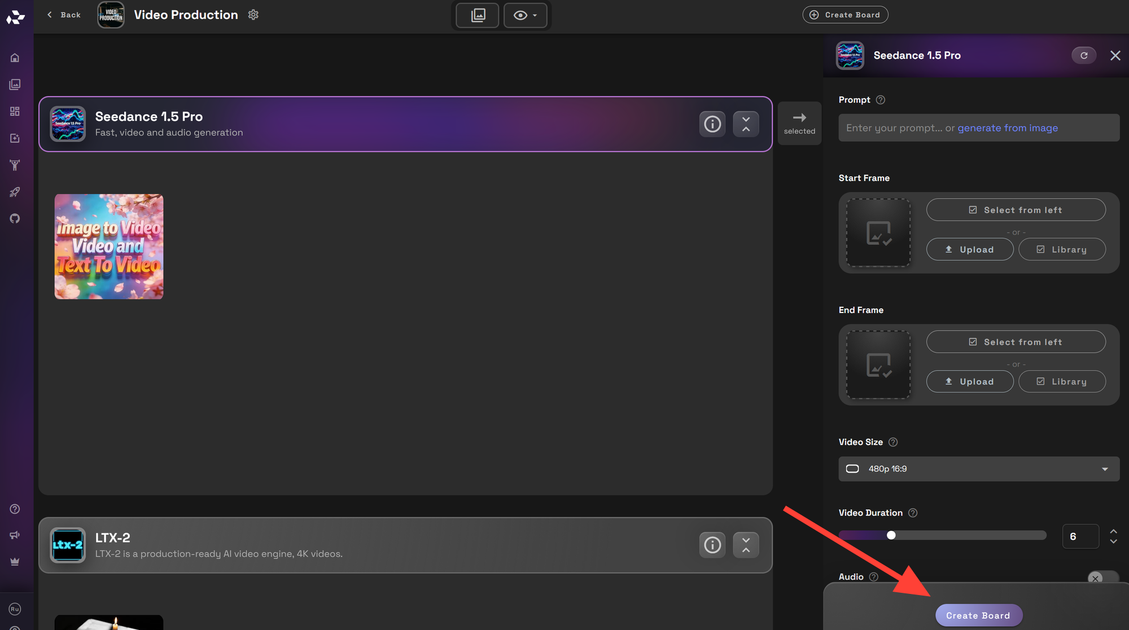Open Video Production settings gear
Image resolution: width=1129 pixels, height=630 pixels.
click(x=253, y=15)
